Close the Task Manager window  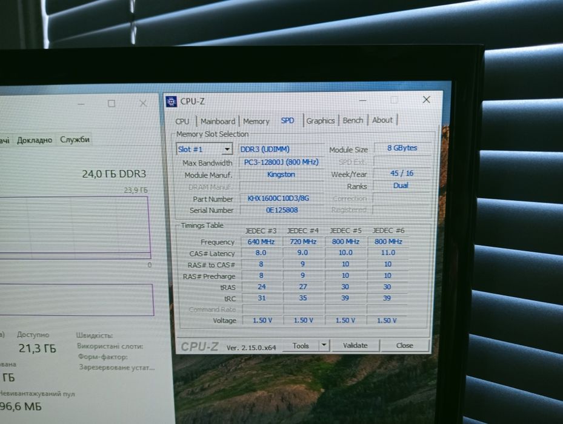[x=143, y=104]
